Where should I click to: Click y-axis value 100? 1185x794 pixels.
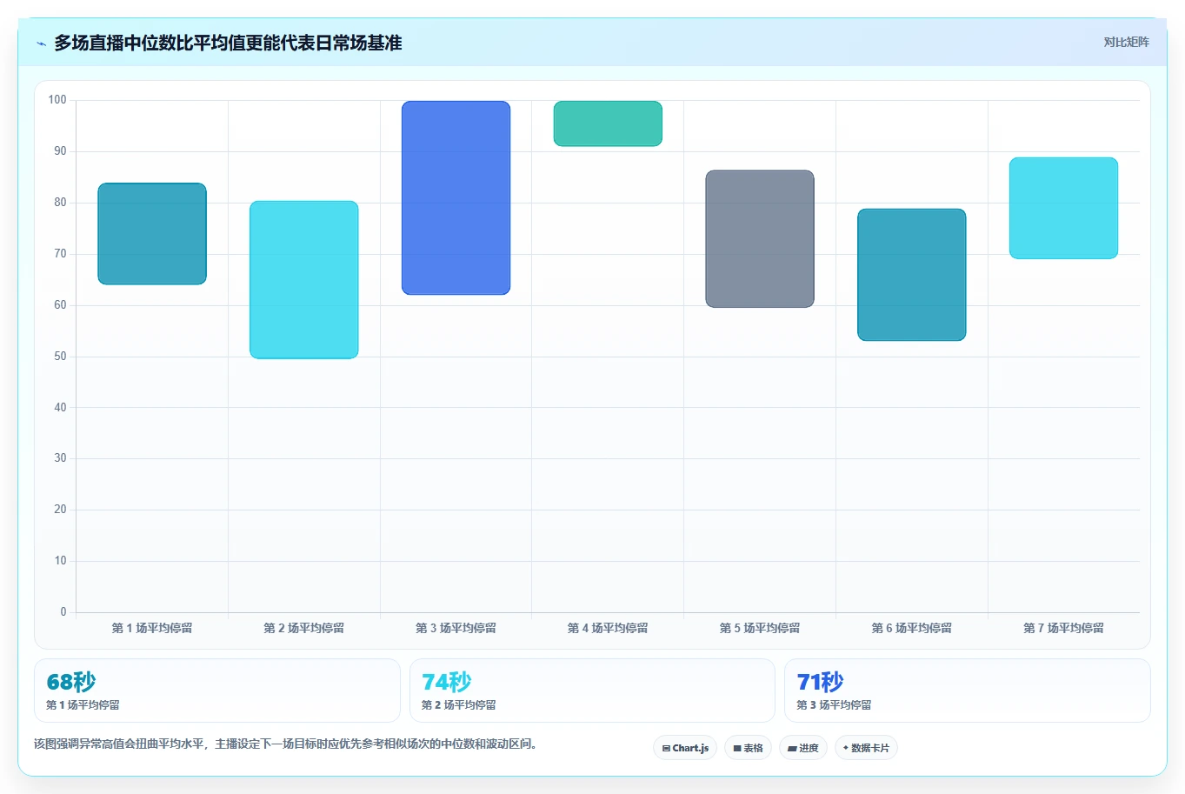tap(57, 100)
